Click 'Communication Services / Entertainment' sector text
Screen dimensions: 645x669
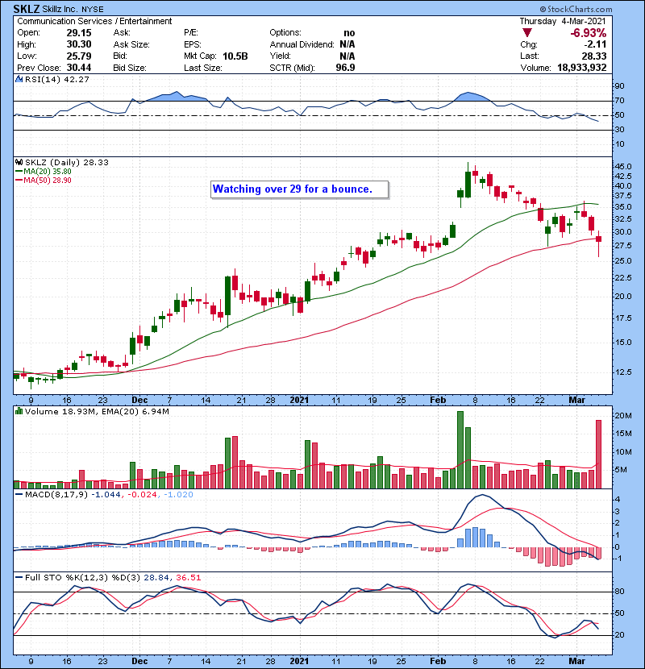pos(94,21)
